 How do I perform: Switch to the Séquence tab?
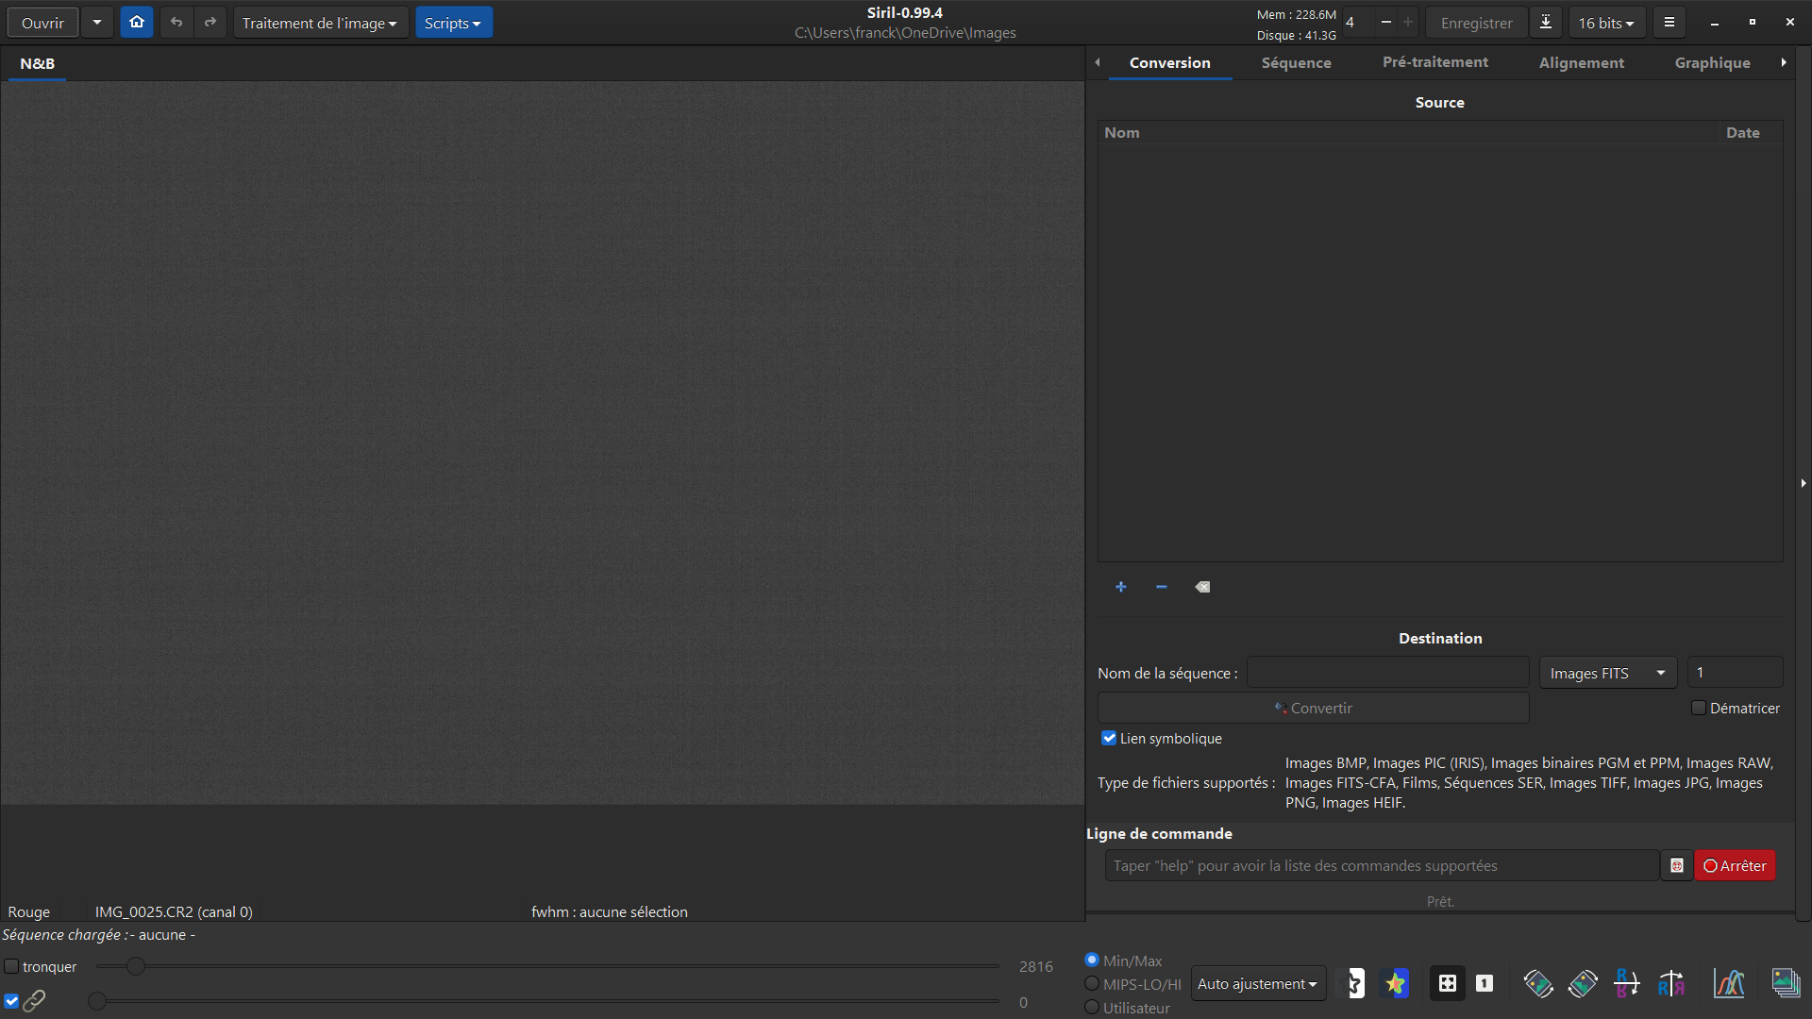point(1296,62)
